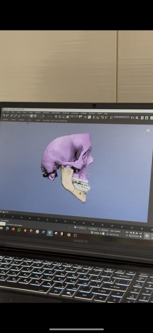Open the Civil View menu
This screenshot has width=153, height=333.
[x=92, y=113]
